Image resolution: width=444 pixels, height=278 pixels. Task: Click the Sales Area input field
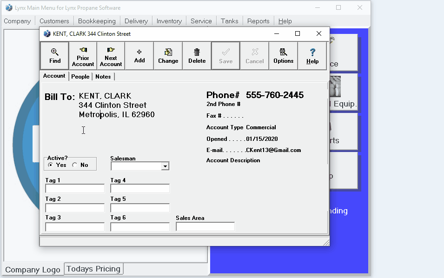pos(205,227)
